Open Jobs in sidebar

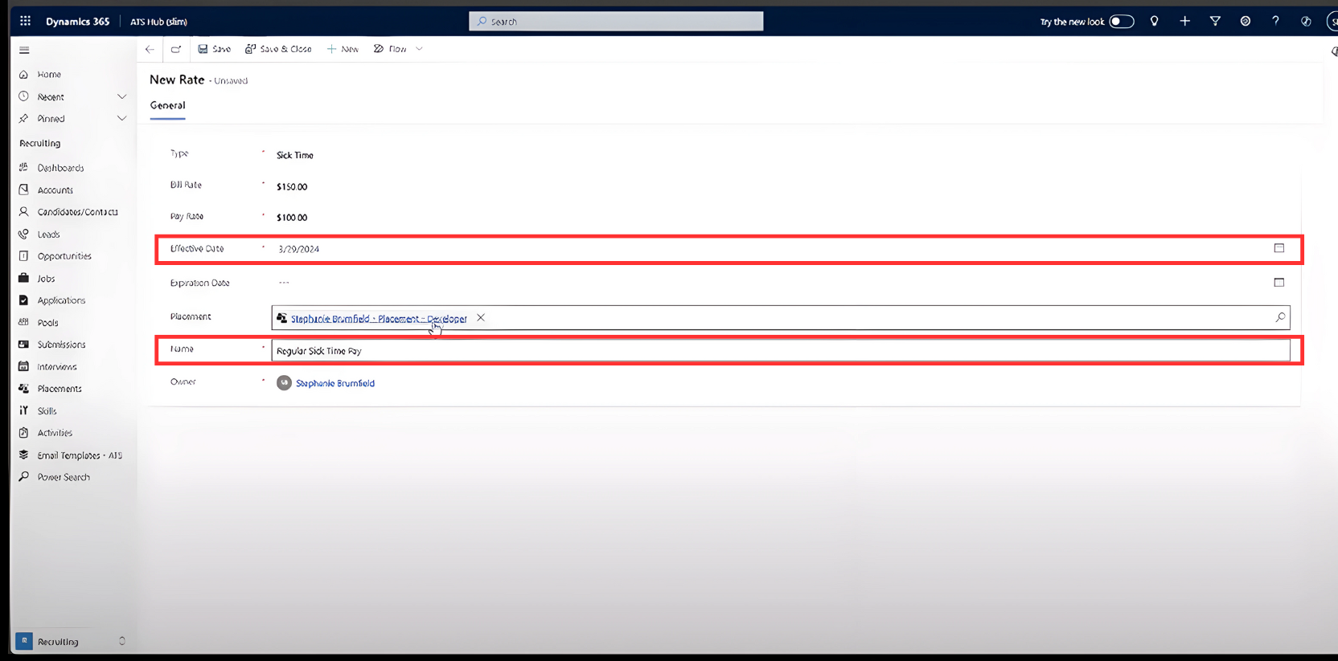(x=46, y=279)
